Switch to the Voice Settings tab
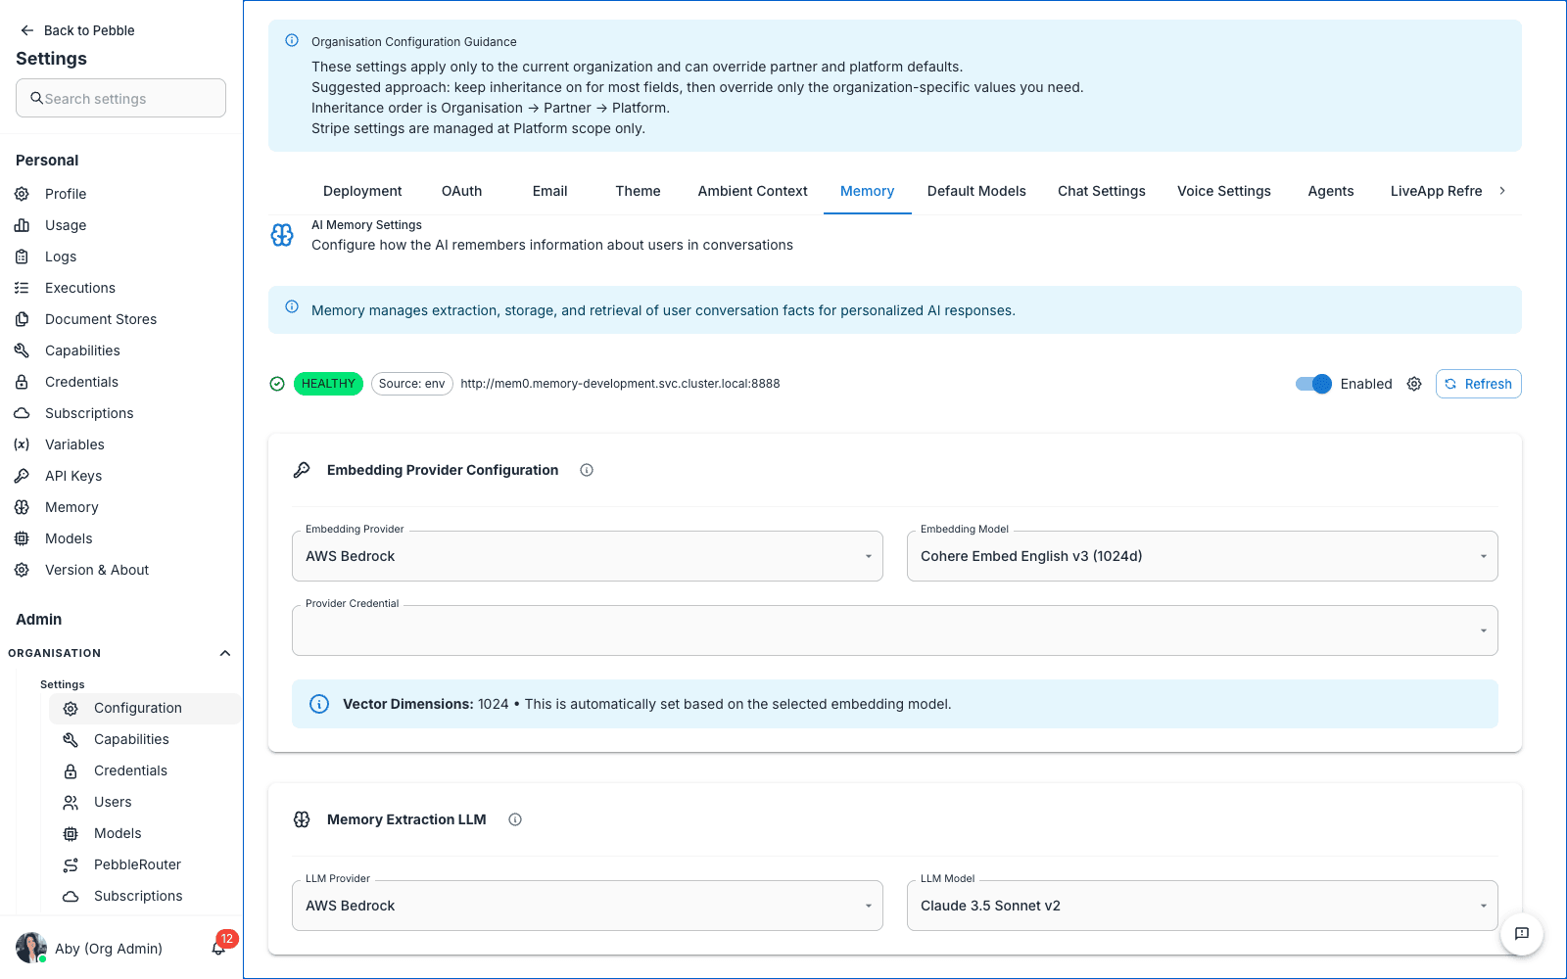 1223,191
